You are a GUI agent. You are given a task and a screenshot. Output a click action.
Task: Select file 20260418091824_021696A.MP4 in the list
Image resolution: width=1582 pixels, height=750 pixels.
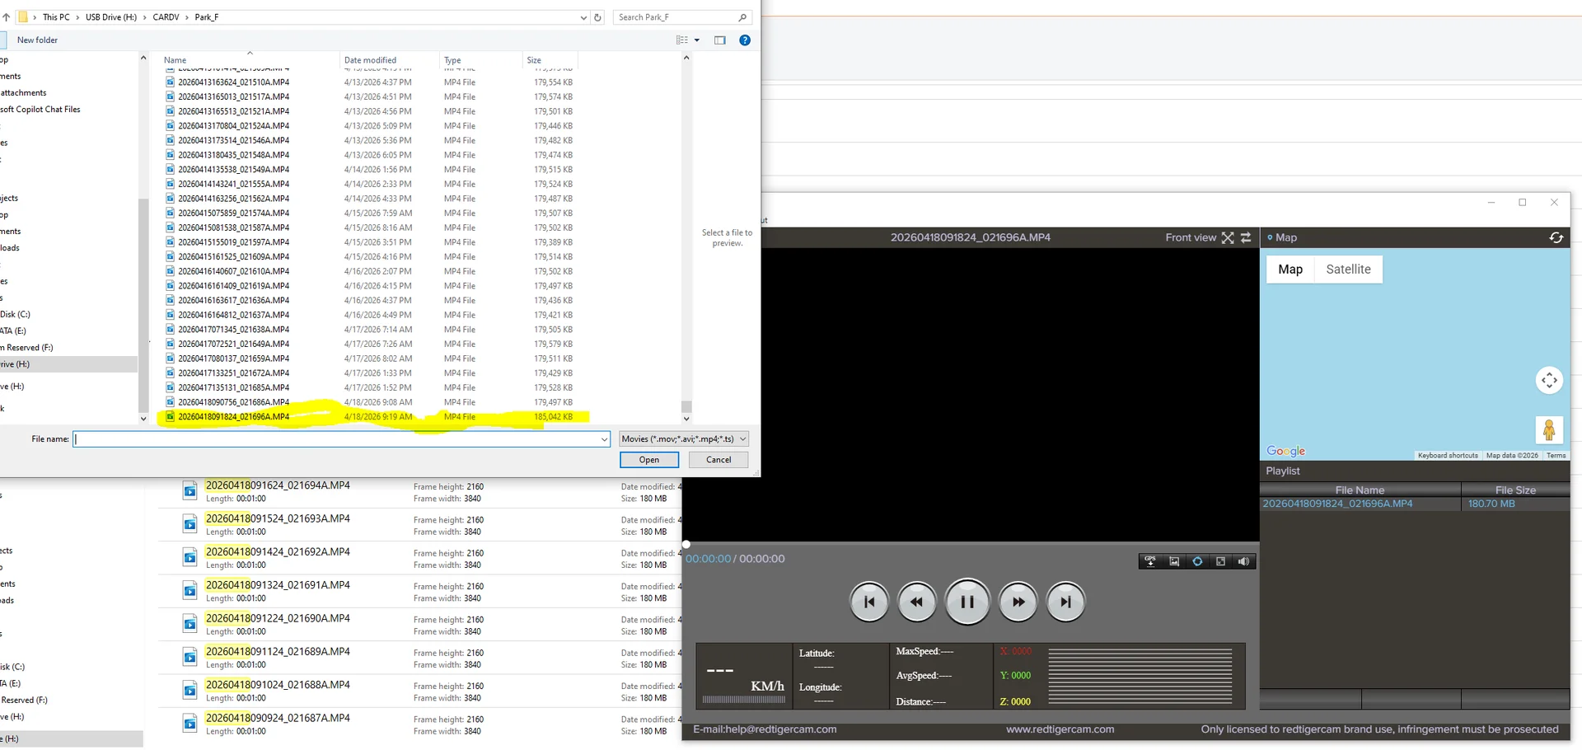[234, 417]
